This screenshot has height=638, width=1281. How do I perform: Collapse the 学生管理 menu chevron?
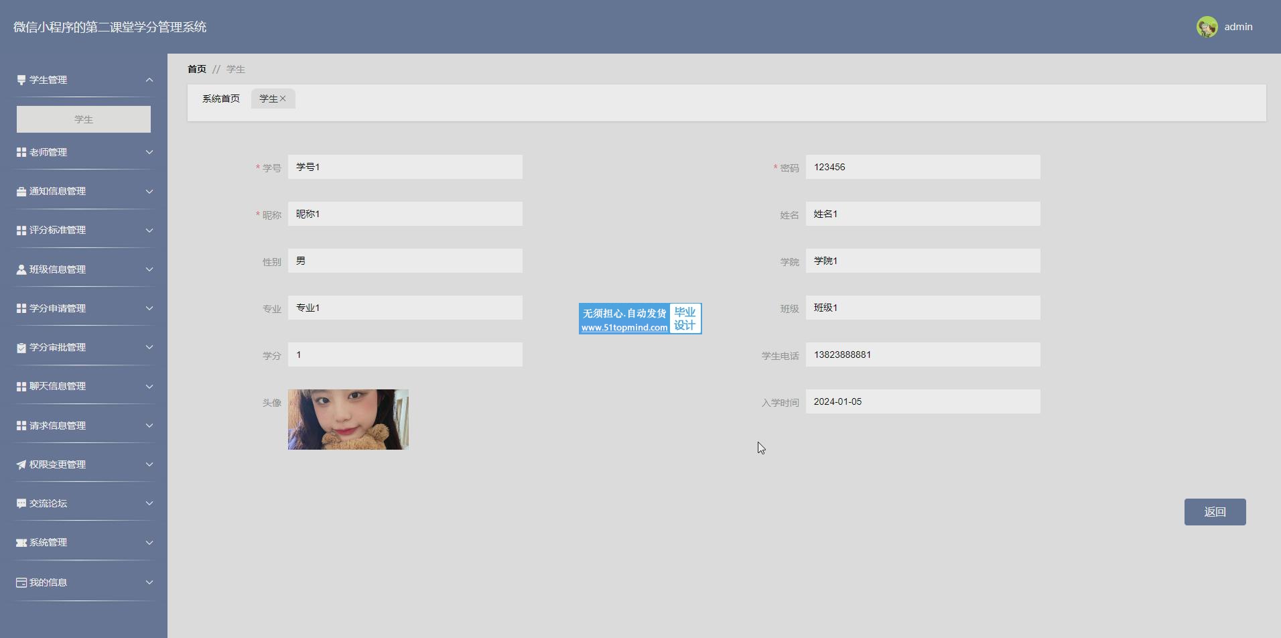[149, 80]
